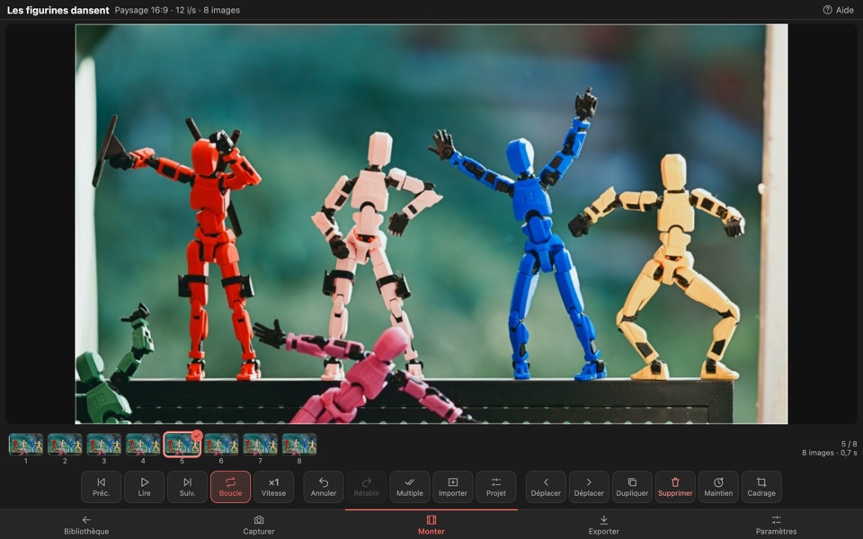Click the "8 images · 0,7 s" duration text

829,453
